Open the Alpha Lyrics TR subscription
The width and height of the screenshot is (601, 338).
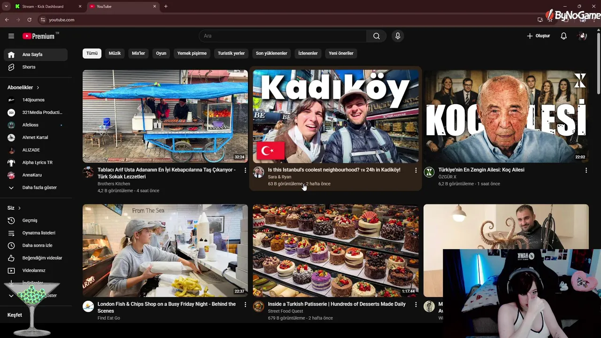click(x=36, y=162)
